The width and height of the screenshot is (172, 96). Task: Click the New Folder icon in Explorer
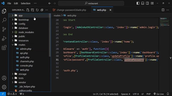(x=33, y=10)
